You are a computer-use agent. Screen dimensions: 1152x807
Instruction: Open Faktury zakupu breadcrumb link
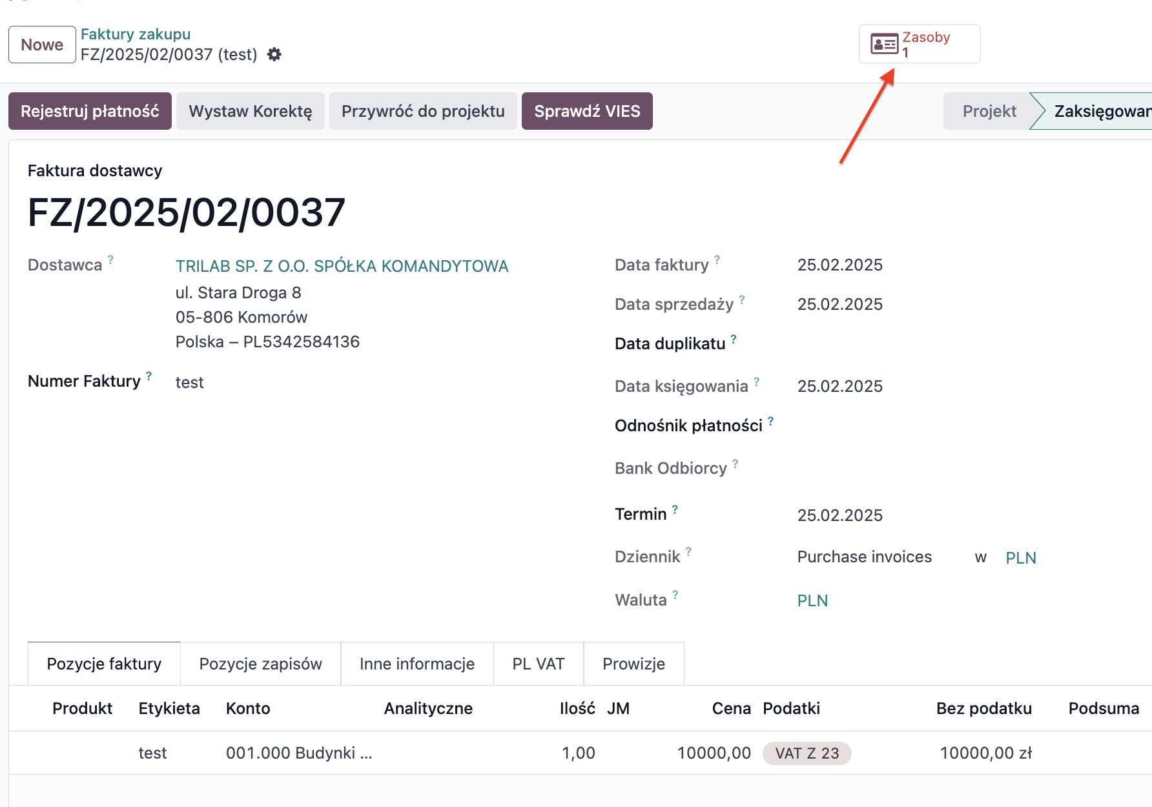point(136,34)
